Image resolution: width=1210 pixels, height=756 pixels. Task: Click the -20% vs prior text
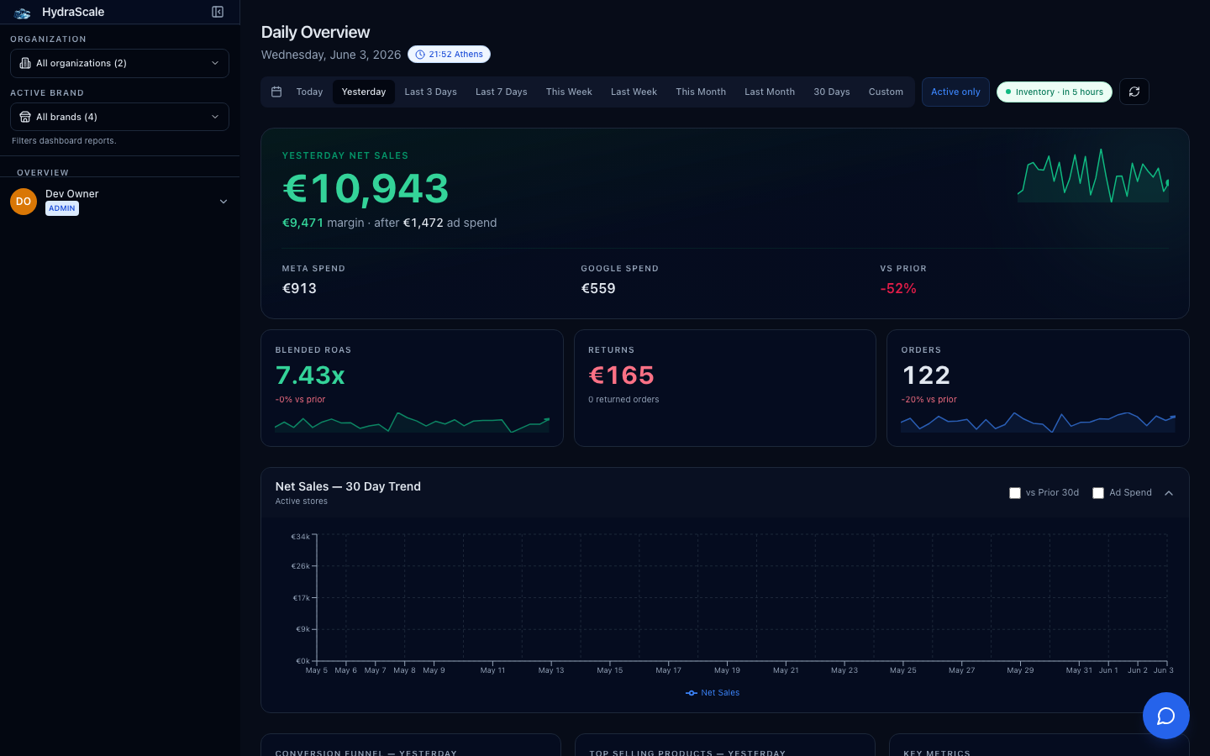click(x=929, y=400)
